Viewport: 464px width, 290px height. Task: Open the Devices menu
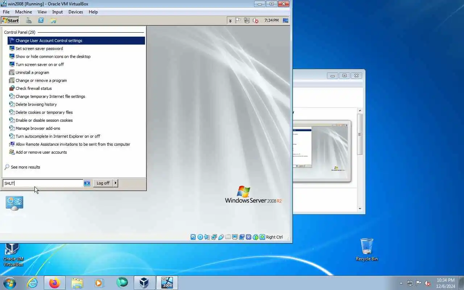[x=76, y=12]
